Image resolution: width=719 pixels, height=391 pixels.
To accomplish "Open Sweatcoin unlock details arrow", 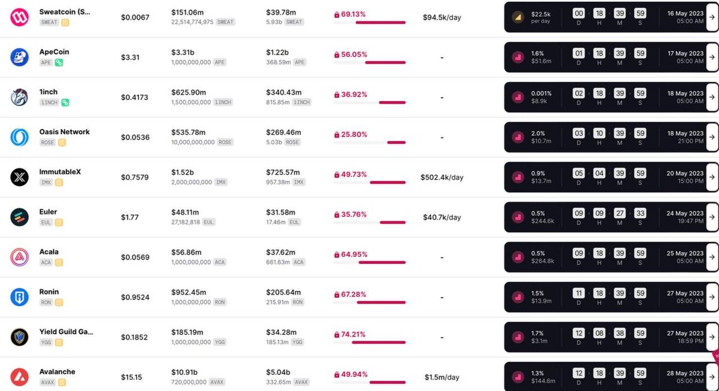I will click(711, 17).
